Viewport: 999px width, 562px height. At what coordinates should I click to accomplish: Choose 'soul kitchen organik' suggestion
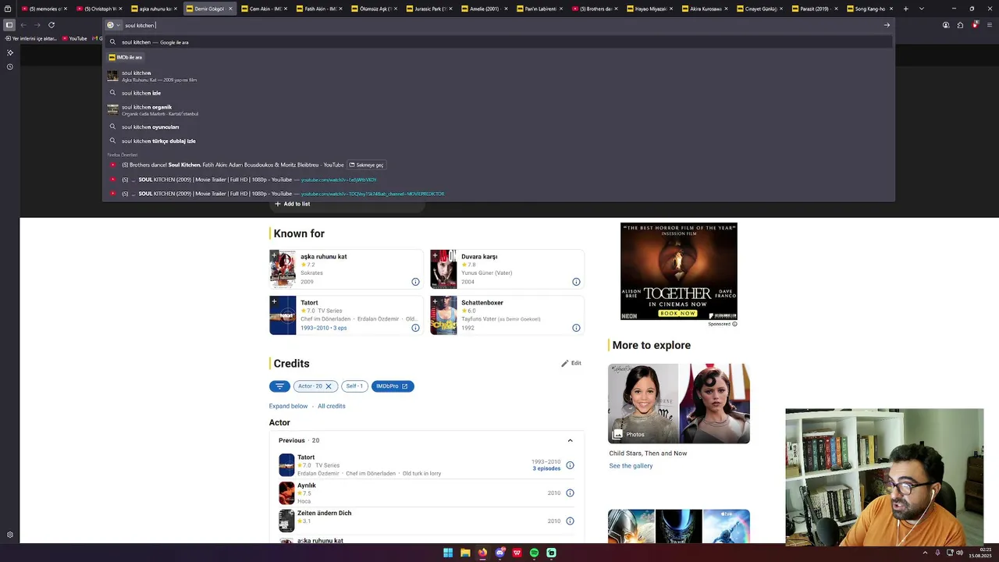[499, 110]
